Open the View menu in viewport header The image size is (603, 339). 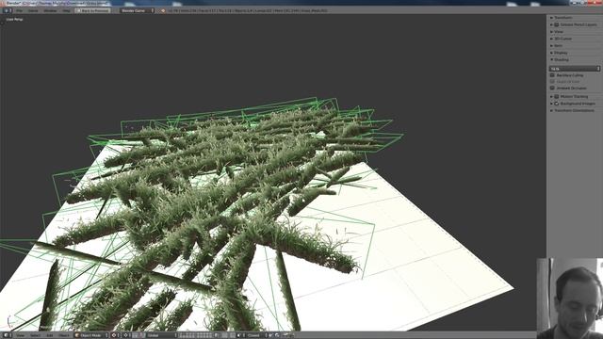[x=21, y=335]
